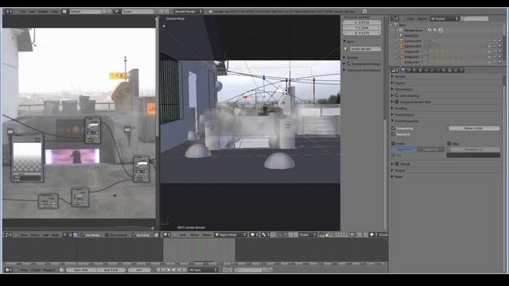Toggle Sampled Motion Blur checkbox
509x286 pixels.
pyautogui.click(x=397, y=102)
